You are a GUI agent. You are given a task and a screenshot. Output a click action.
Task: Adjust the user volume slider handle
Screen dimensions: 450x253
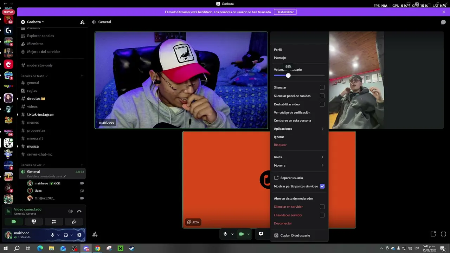pyautogui.click(x=288, y=76)
